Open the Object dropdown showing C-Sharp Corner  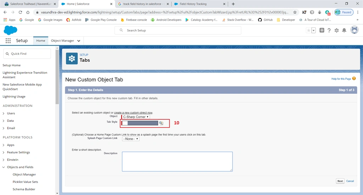136,117
